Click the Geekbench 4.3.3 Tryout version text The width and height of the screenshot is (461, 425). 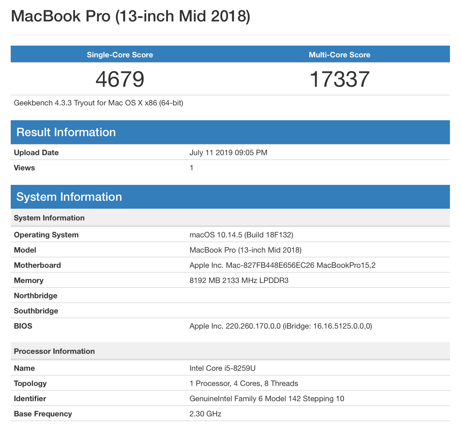pos(98,103)
